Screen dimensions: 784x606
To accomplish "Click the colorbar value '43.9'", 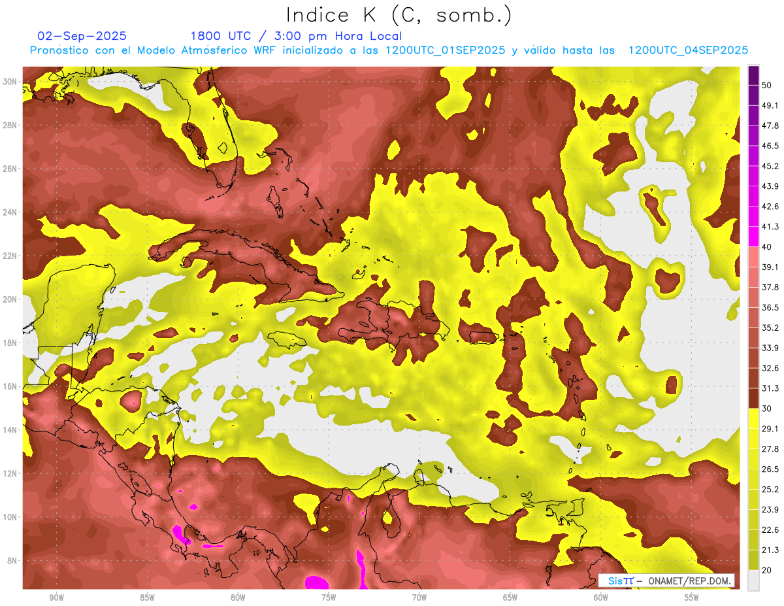I will coord(770,187).
